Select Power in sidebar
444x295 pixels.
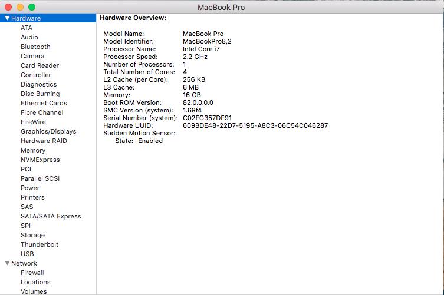coord(30,188)
